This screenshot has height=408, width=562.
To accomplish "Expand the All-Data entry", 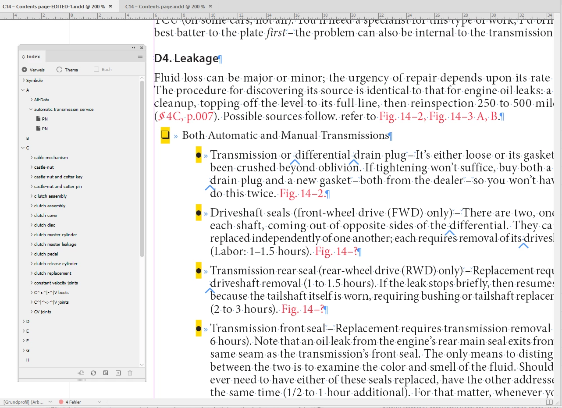I will point(32,99).
